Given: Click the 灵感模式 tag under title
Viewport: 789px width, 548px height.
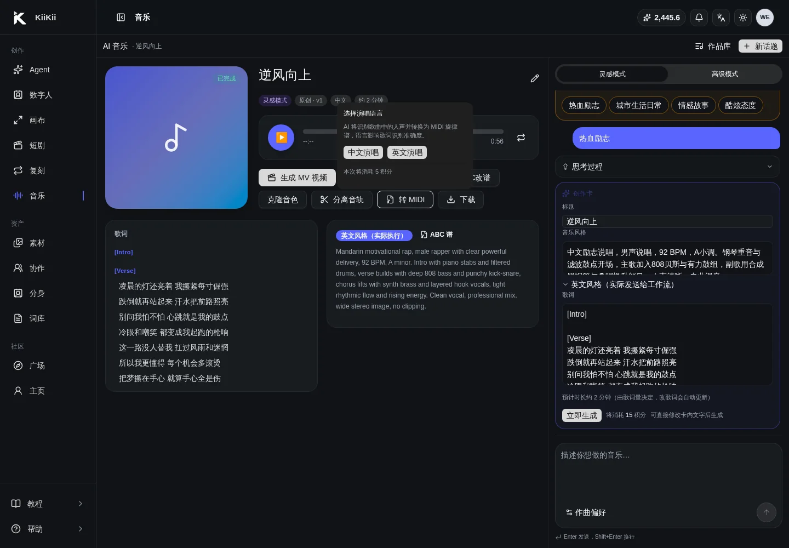Looking at the screenshot, I should 275,100.
